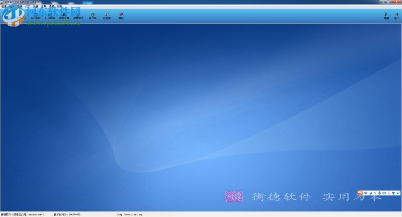Open the 对账单 toolbar icon
The height and width of the screenshot is (217, 402).
(107, 16)
